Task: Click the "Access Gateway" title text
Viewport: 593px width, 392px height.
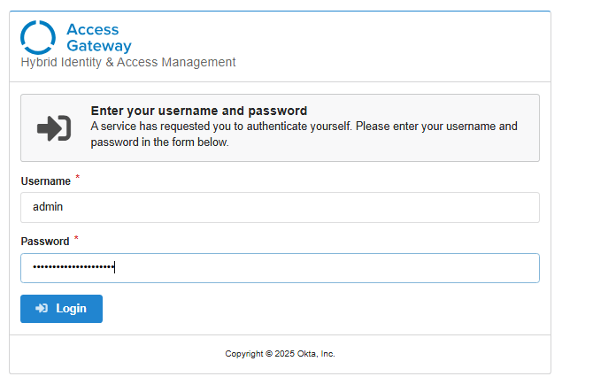Action: coord(98,38)
